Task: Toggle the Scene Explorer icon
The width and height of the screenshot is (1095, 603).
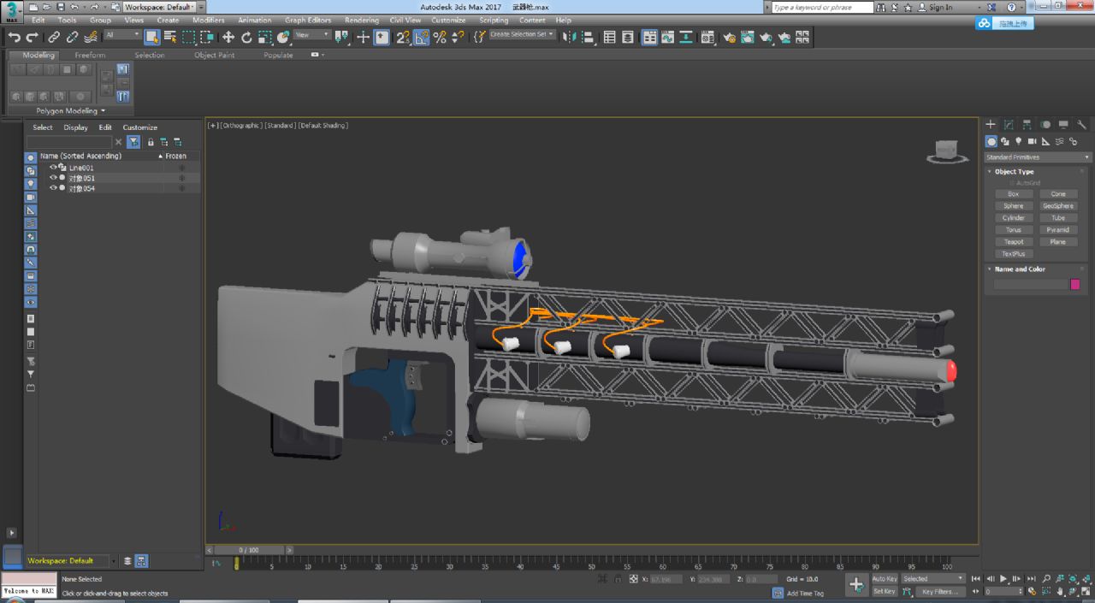Action: pyautogui.click(x=609, y=37)
